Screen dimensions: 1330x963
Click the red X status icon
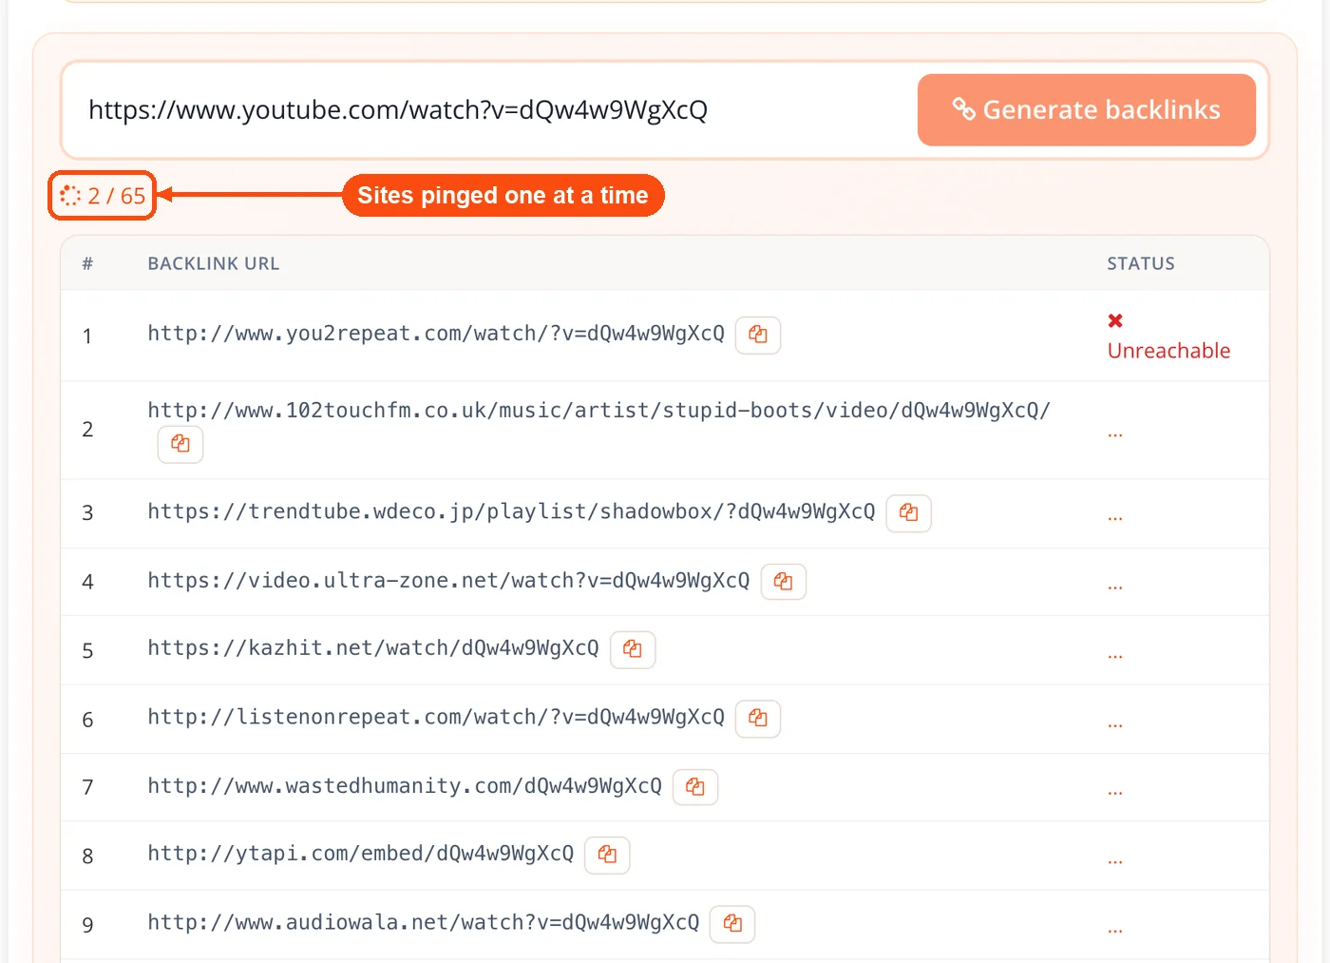(x=1115, y=320)
